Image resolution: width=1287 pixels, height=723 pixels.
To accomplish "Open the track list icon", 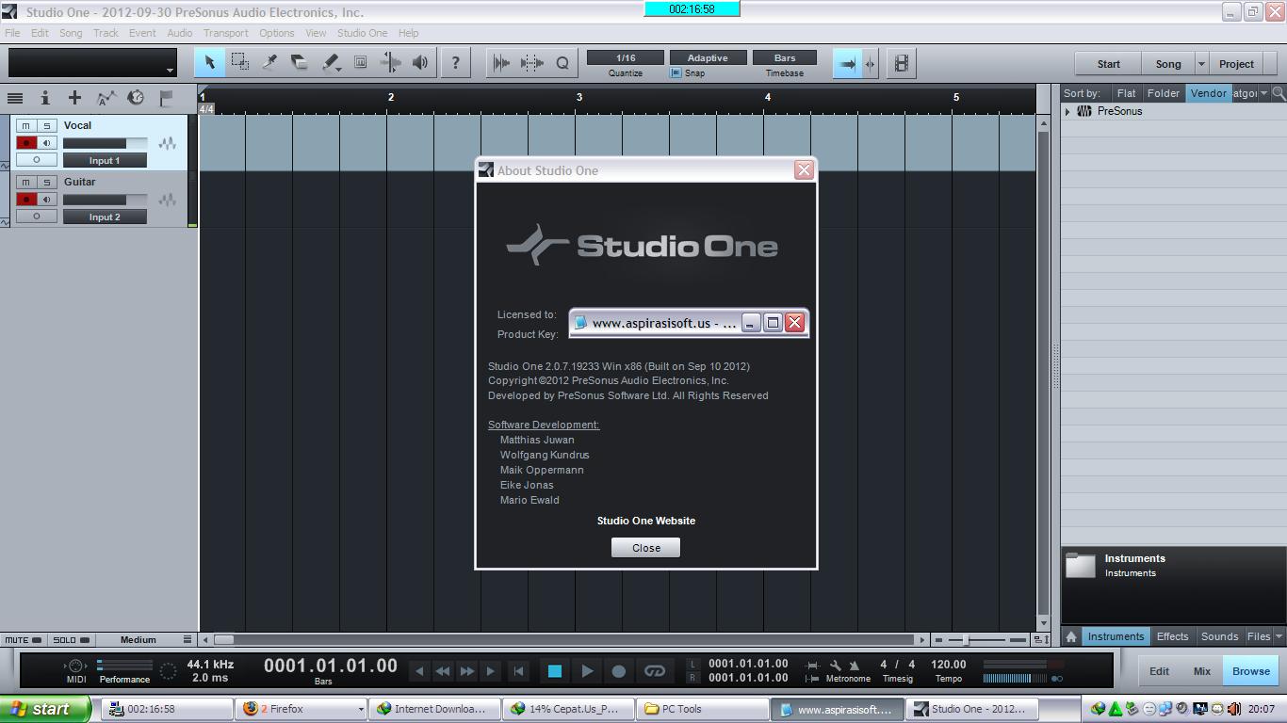I will 15,97.
